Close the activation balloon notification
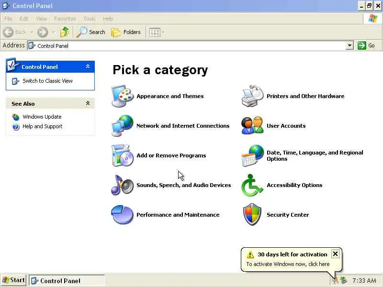This screenshot has height=287, width=383. [x=336, y=254]
